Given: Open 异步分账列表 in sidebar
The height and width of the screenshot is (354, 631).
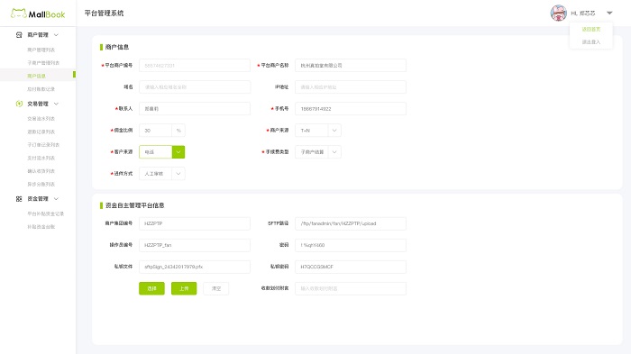Looking at the screenshot, I should [x=41, y=185].
